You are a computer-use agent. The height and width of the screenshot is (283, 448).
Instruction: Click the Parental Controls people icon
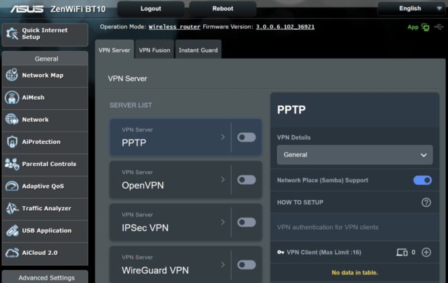pyautogui.click(x=11, y=164)
